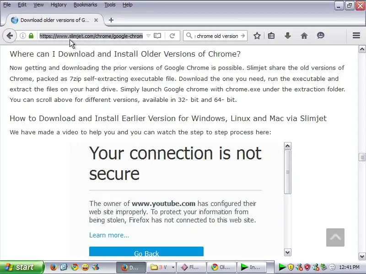Select the 'Download older versions' tab
Viewport: 366px width, 274px height.
[55, 20]
